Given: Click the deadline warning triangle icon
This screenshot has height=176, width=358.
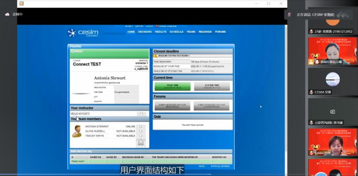Looking at the screenshot, I should 155,56.
